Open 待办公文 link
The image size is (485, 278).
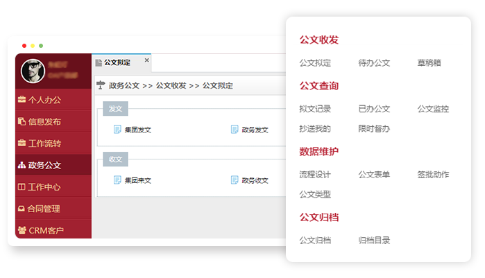pos(374,63)
